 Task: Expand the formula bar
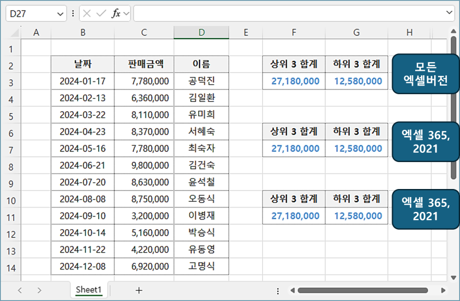point(449,13)
